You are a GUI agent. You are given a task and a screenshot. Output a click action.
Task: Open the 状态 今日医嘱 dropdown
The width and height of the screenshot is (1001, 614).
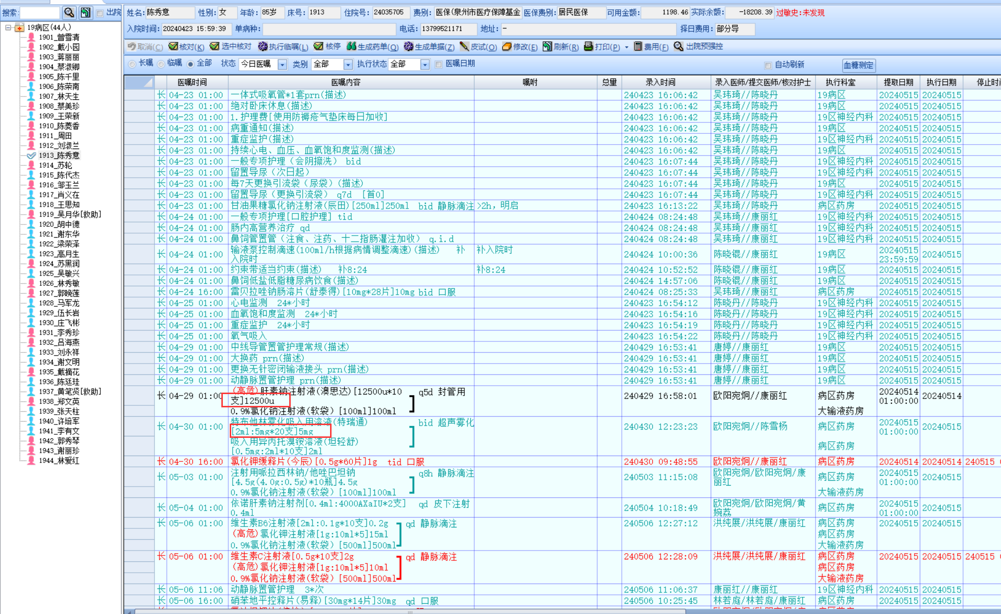[282, 64]
